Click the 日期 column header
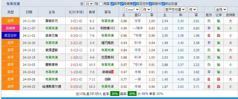This screenshot has width=238, height=99. 29,12
